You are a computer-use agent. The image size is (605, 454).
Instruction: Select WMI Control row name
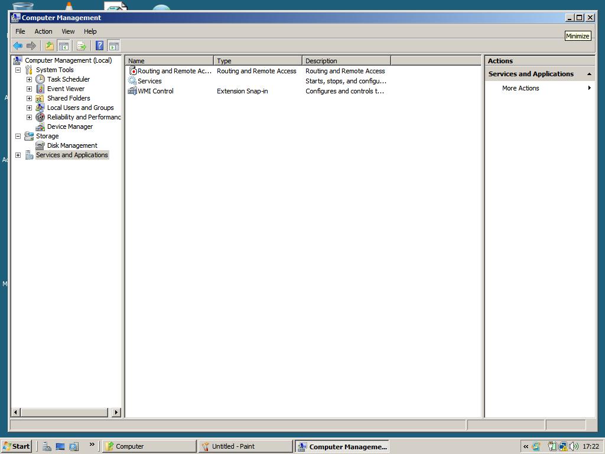tap(156, 91)
